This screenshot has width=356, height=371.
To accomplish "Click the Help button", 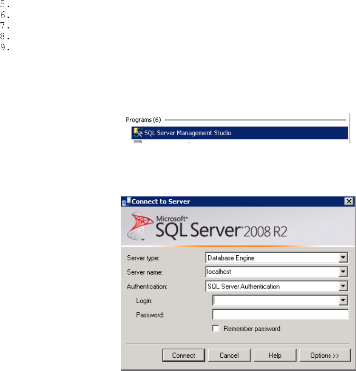I will (x=275, y=355).
